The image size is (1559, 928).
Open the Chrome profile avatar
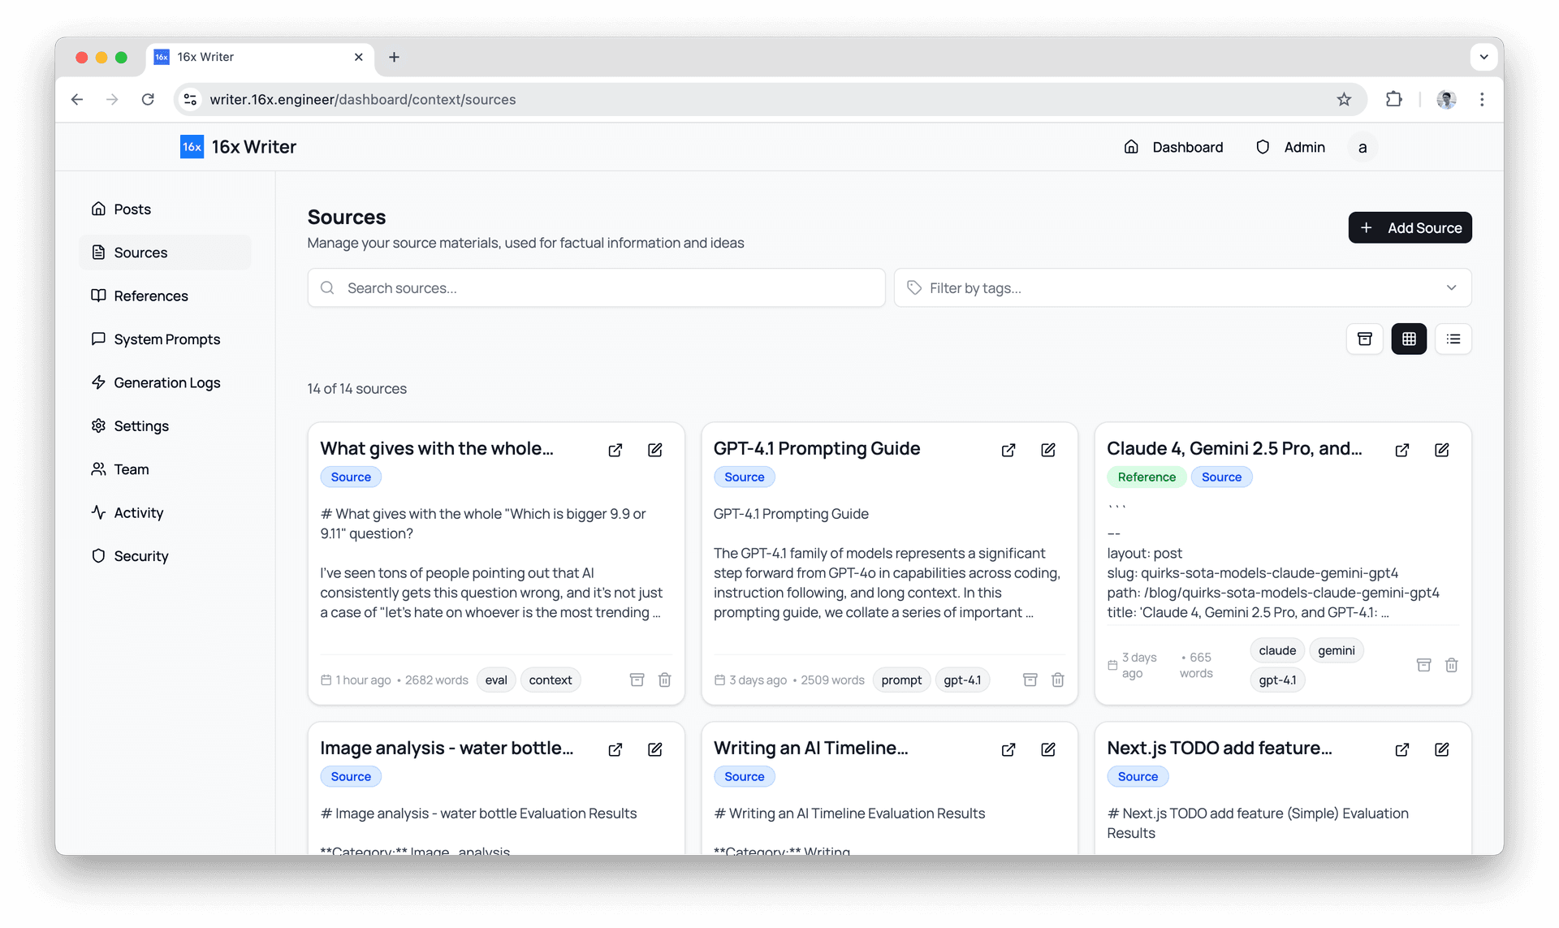1446,99
